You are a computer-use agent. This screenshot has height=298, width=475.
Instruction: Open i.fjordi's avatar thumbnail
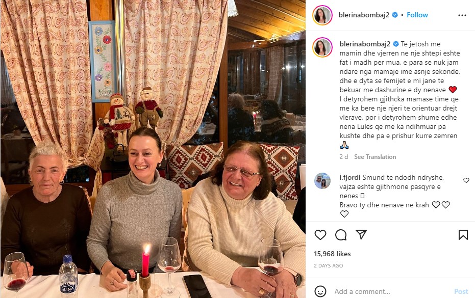point(322,181)
